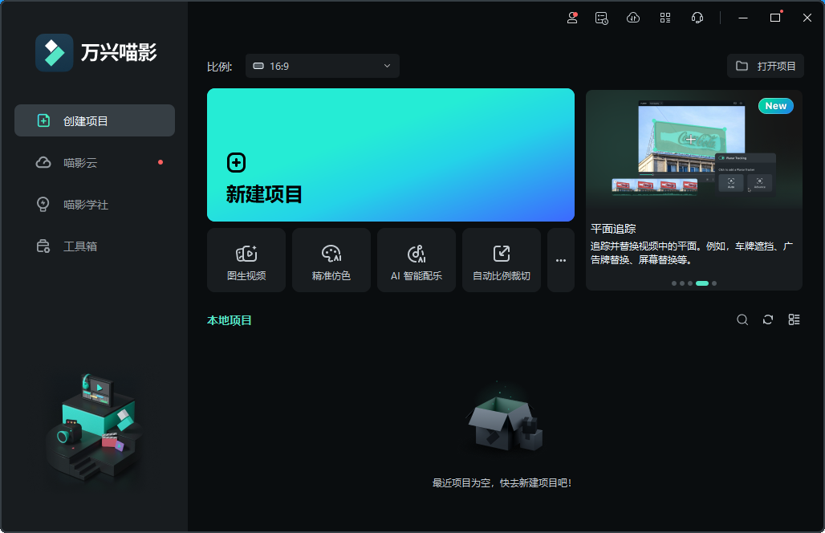The width and height of the screenshot is (825, 533).
Task: Click the 打开项目 button
Action: (766, 66)
